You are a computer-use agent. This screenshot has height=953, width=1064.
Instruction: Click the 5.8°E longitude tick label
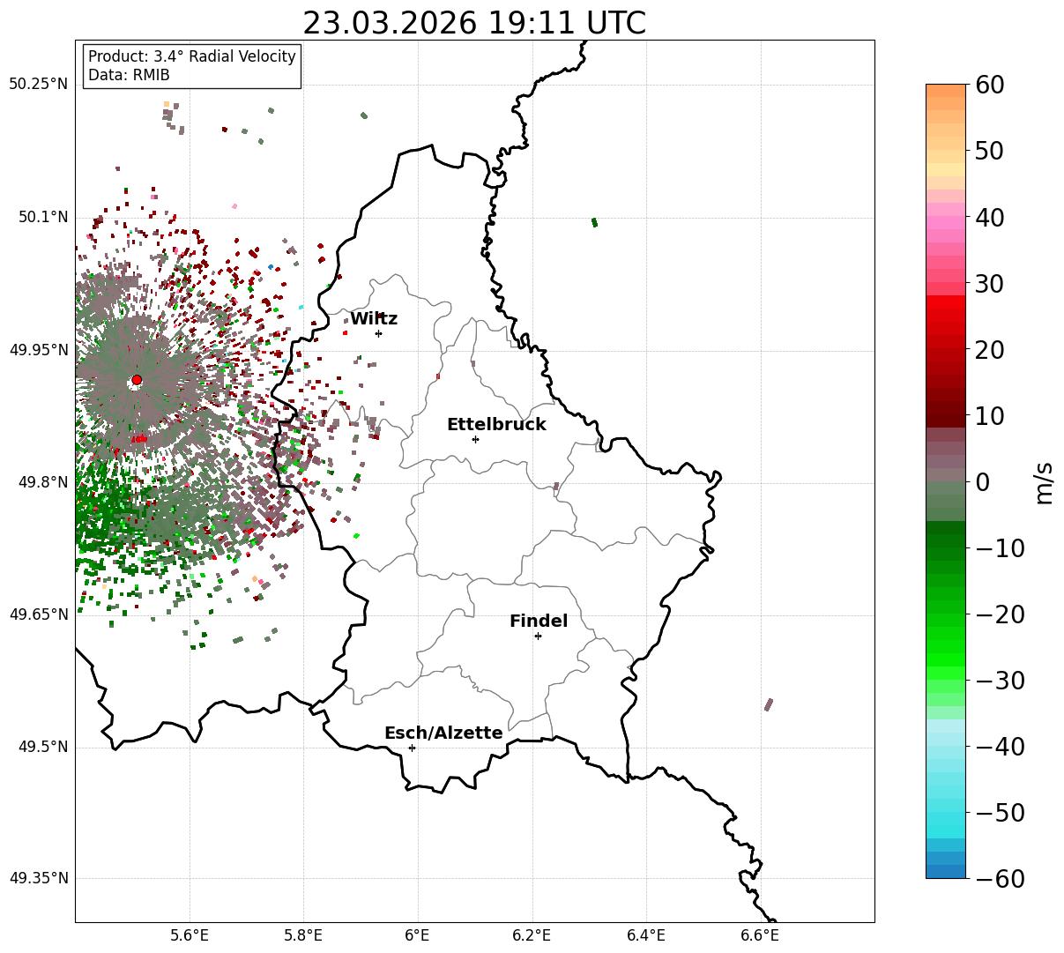[303, 936]
